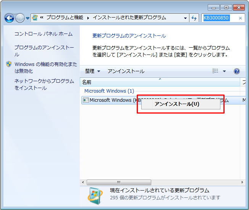Image resolution: width=249 pixels, height=210 pixels.
Task: Click the Windows Update box icon in details pane
Action: (x=95, y=196)
